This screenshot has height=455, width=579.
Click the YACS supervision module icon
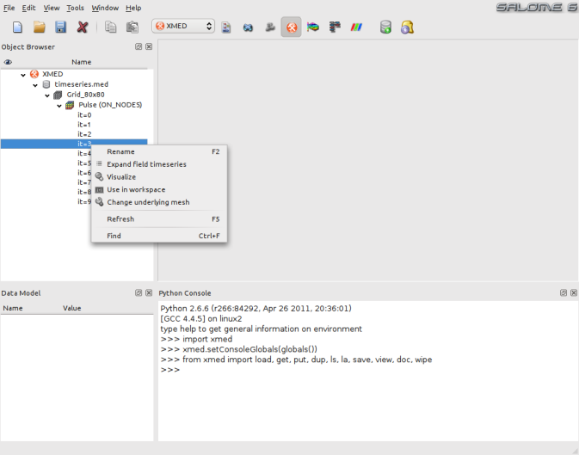(335, 27)
